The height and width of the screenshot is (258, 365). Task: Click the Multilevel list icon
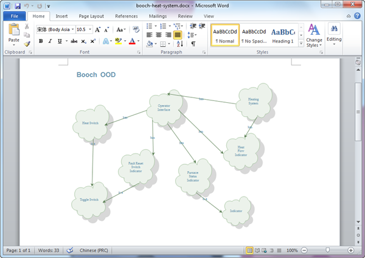point(177,26)
